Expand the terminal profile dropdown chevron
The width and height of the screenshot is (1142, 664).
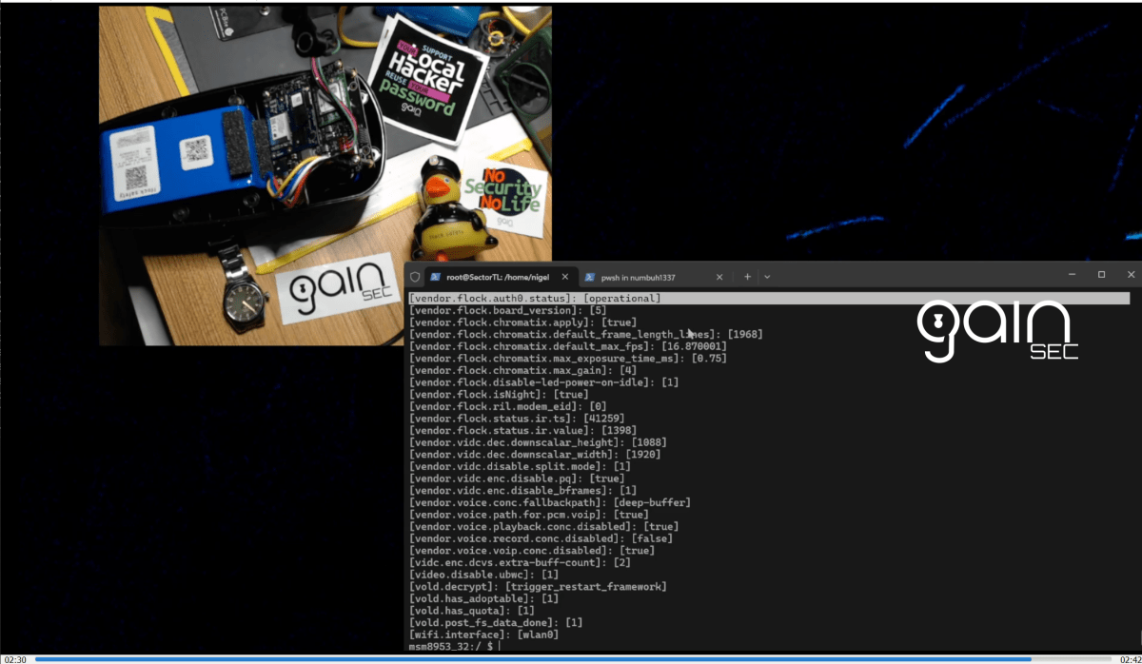click(x=767, y=277)
